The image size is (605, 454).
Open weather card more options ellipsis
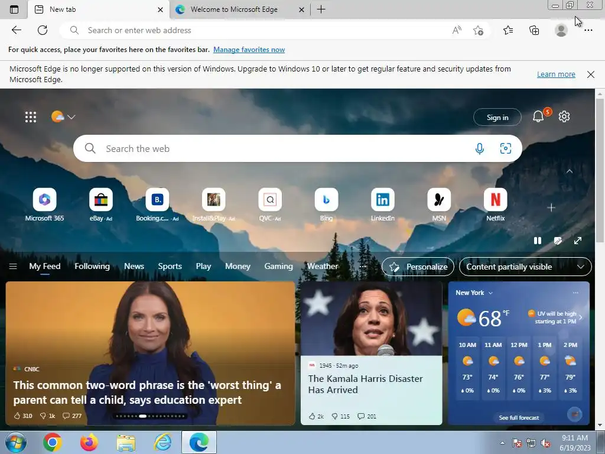[575, 293]
